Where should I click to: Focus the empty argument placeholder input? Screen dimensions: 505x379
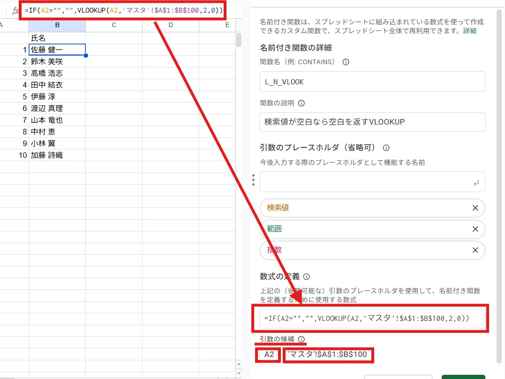pos(372,182)
